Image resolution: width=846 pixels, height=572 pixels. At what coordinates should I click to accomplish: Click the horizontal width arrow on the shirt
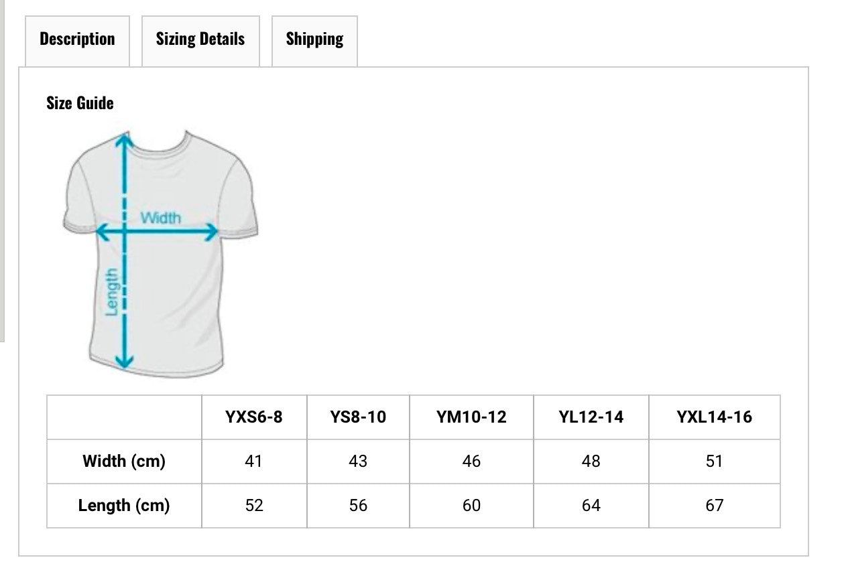point(158,232)
